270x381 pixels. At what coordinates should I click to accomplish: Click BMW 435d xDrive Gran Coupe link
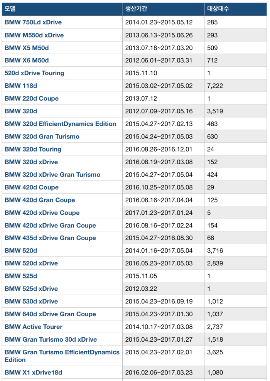click(50, 238)
